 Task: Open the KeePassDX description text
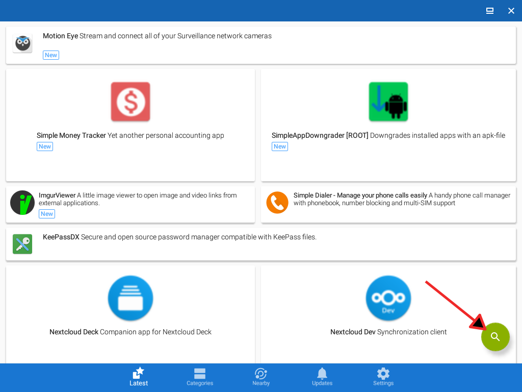coord(199,237)
